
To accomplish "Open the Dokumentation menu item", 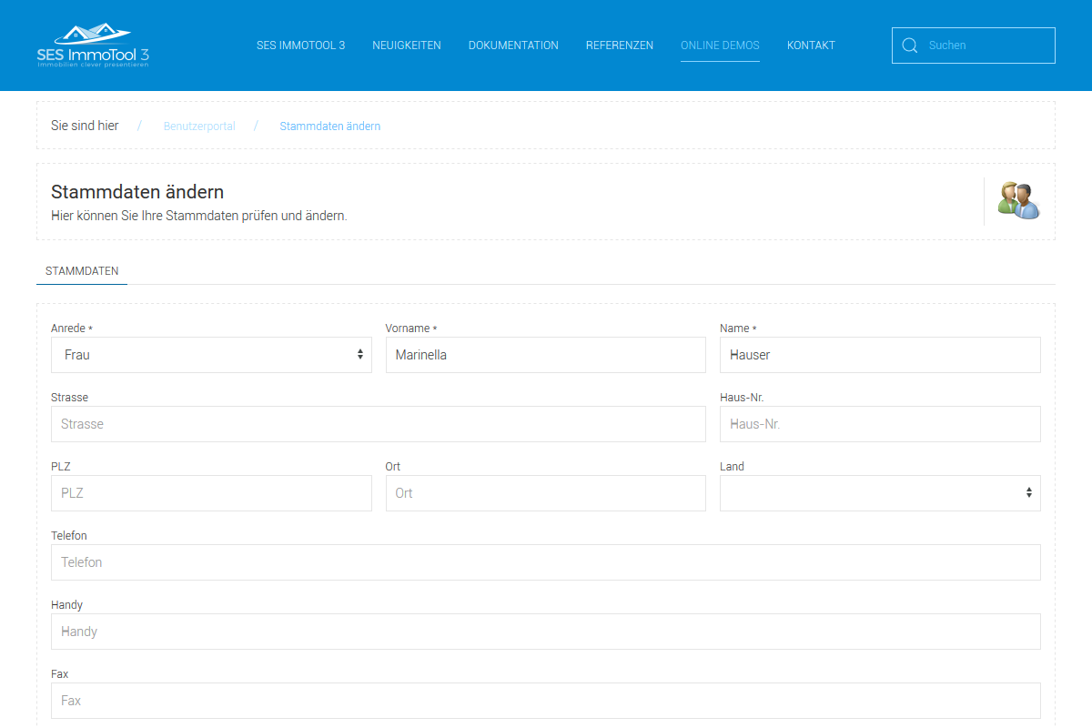I will point(513,45).
